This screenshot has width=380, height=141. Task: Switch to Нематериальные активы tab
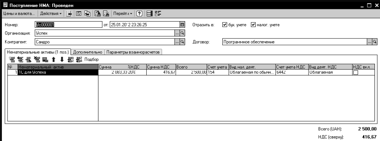[x=38, y=52]
